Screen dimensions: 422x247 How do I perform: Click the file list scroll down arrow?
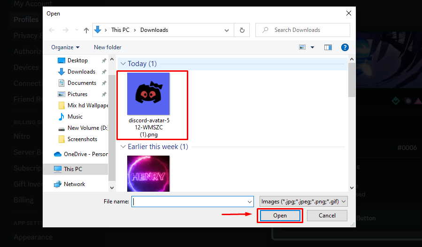pos(352,187)
